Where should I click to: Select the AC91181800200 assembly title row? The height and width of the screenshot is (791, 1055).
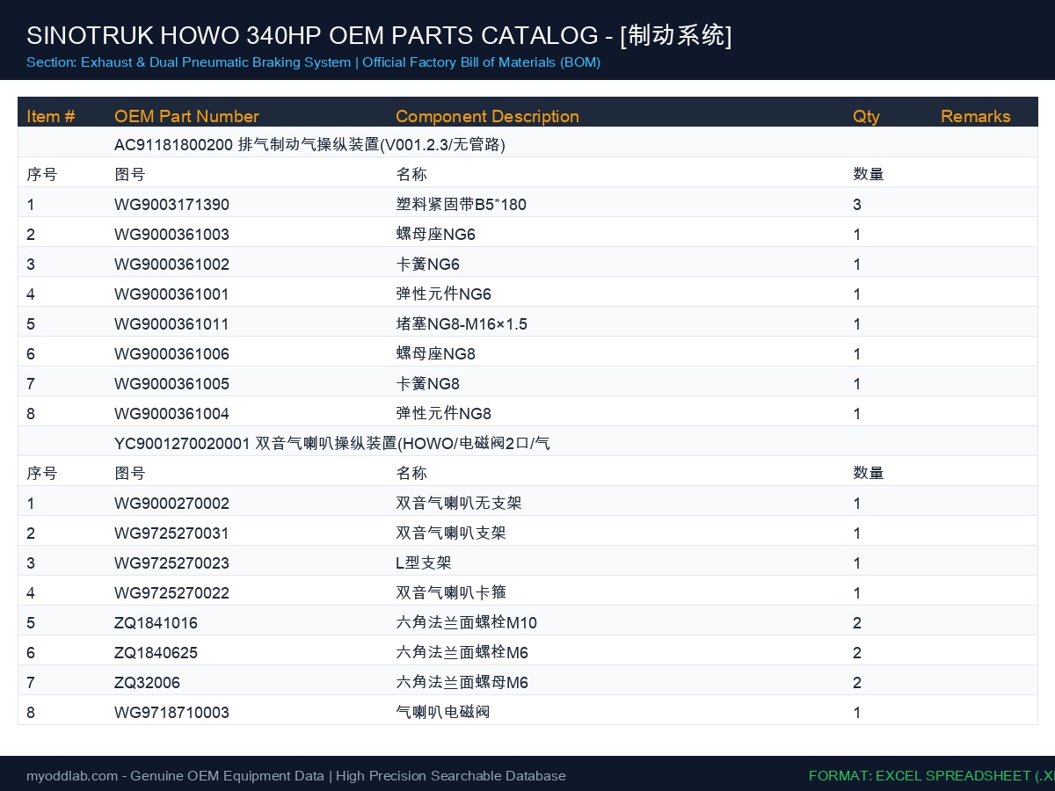point(527,144)
